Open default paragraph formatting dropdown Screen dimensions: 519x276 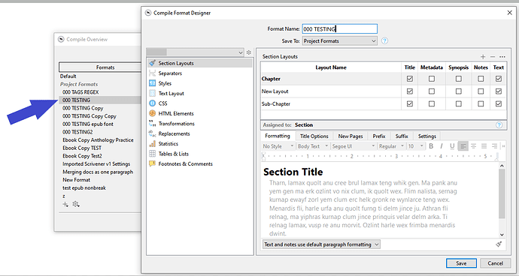(321, 244)
